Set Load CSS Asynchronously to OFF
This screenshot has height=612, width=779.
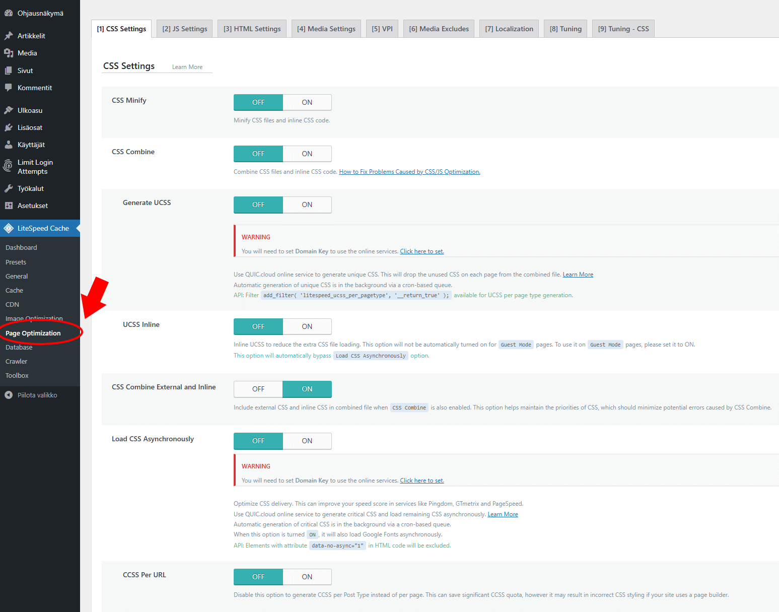258,441
